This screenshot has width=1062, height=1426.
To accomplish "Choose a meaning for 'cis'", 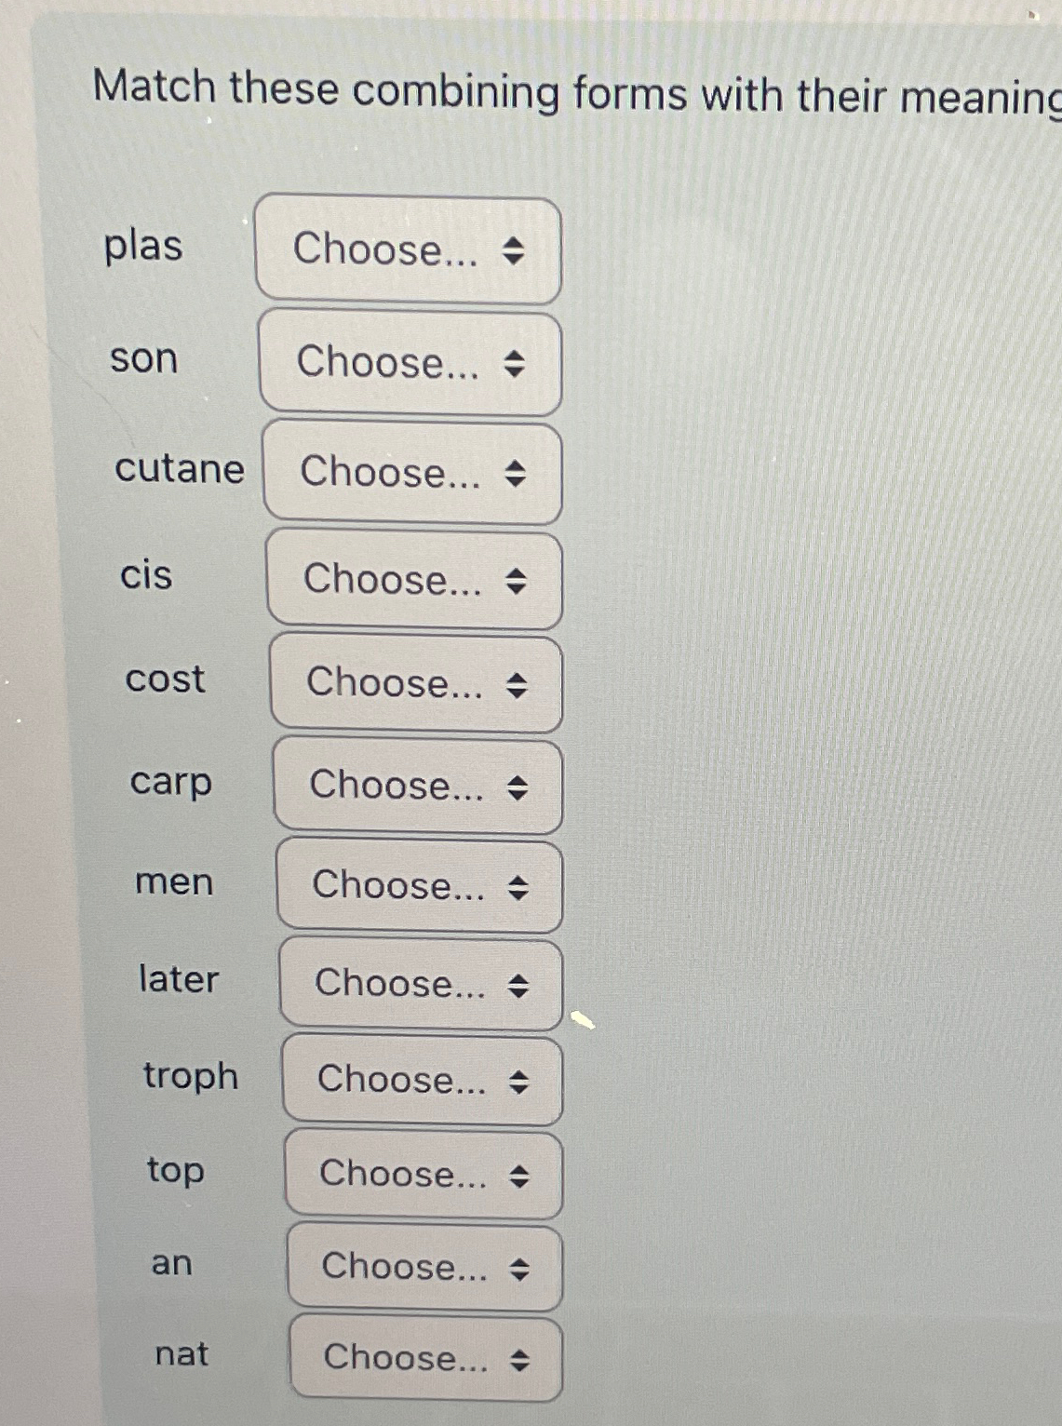I will [414, 579].
